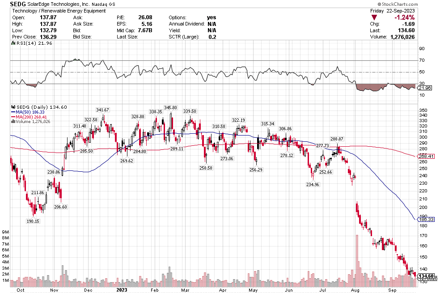Click the 190.15 low price label
440x293 pixels.
tap(33, 221)
